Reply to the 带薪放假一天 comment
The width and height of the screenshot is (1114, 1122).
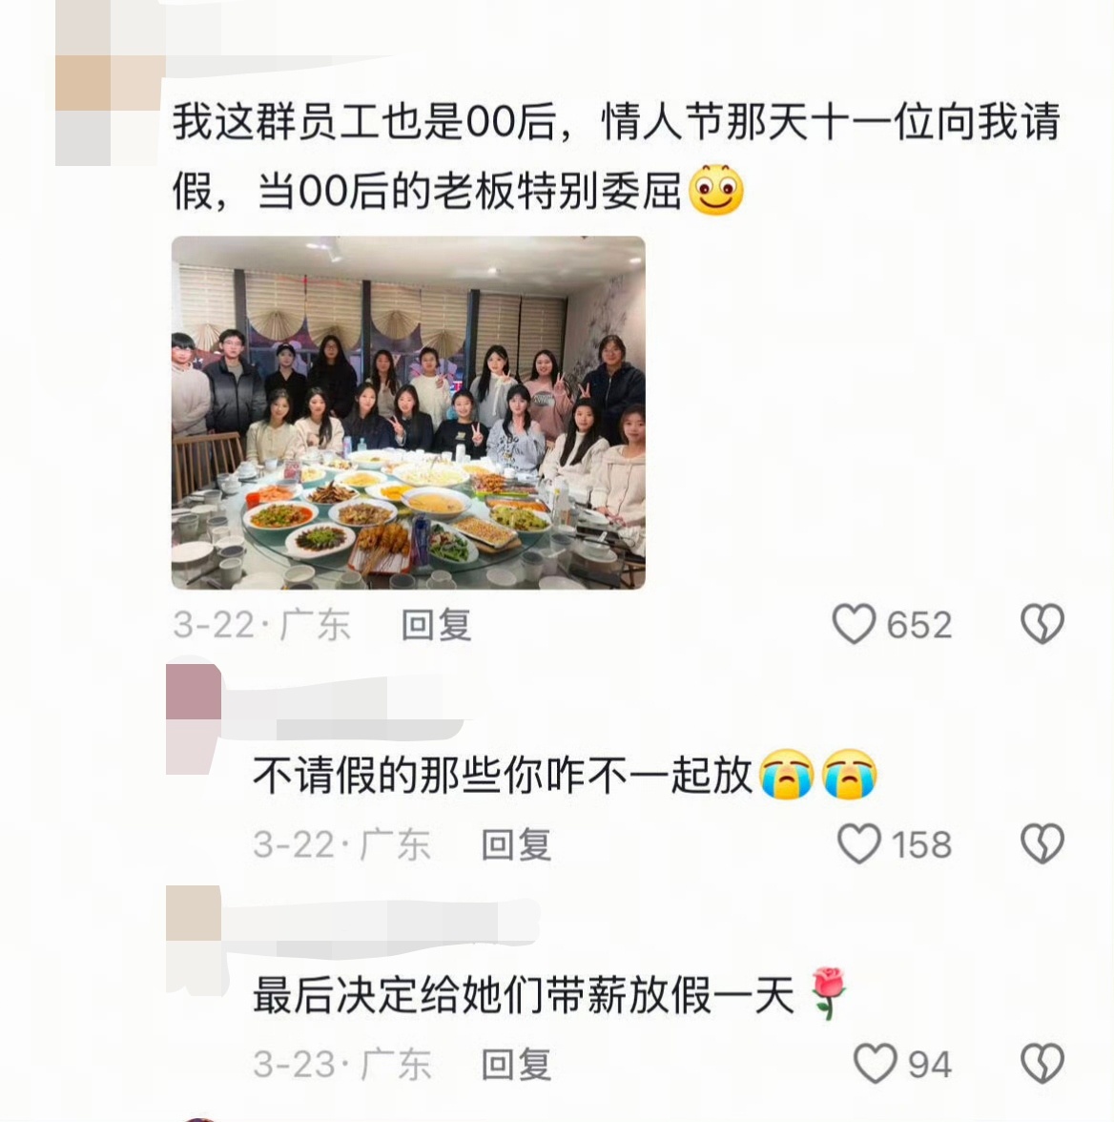point(516,1064)
